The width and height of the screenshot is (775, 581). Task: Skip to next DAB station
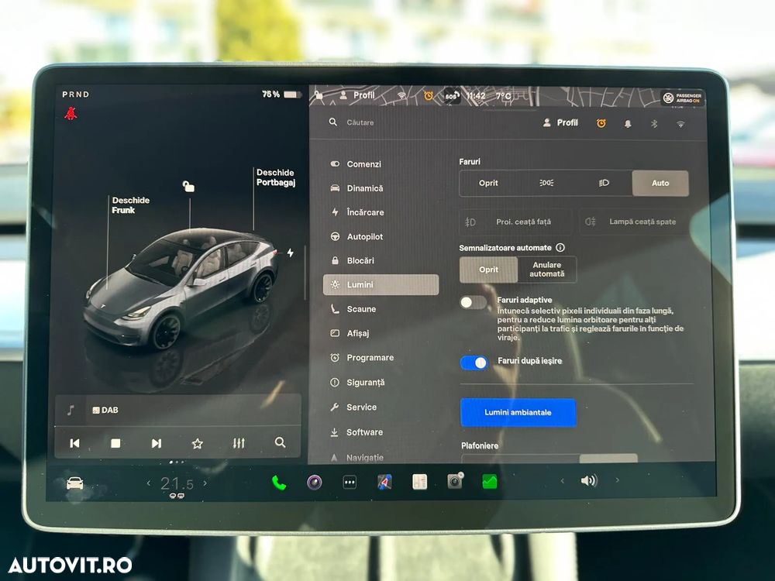coord(157,443)
